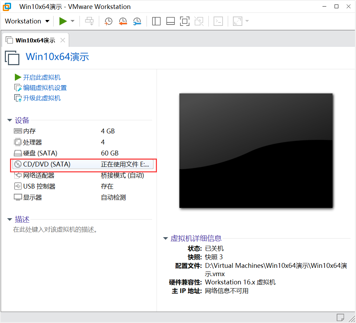This screenshot has width=356, height=323.
Task: Select the Win10x64演示 tab
Action: [x=35, y=40]
